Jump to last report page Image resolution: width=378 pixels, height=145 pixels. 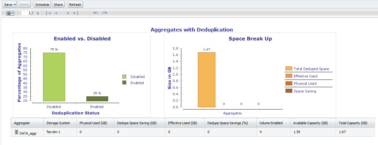(76, 13)
